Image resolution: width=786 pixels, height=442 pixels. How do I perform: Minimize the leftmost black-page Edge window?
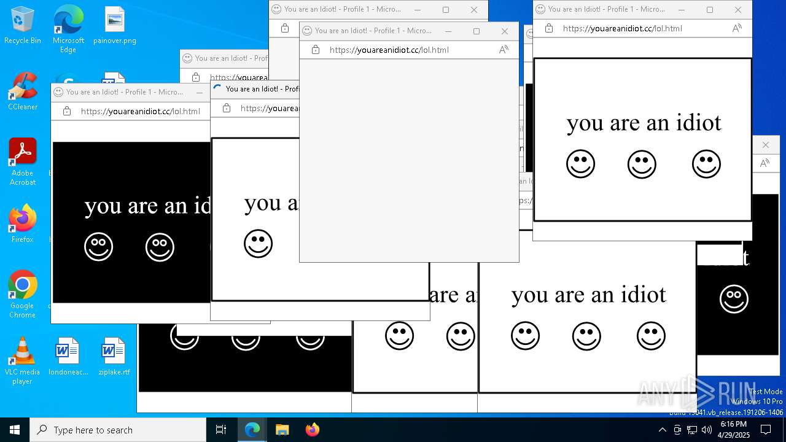pos(200,92)
